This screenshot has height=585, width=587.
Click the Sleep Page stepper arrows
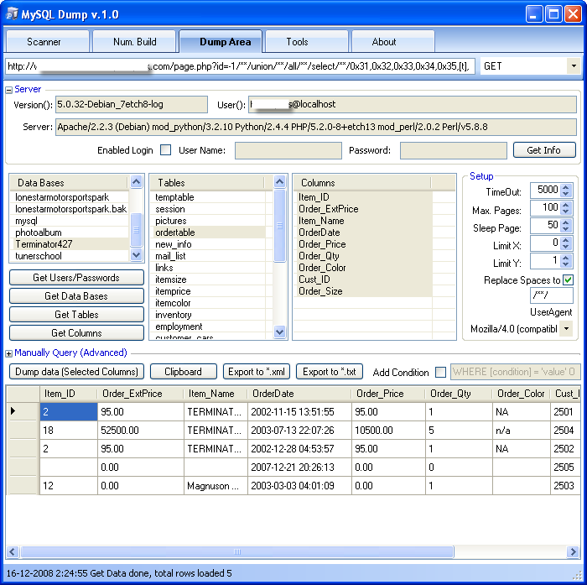pyautogui.click(x=566, y=225)
